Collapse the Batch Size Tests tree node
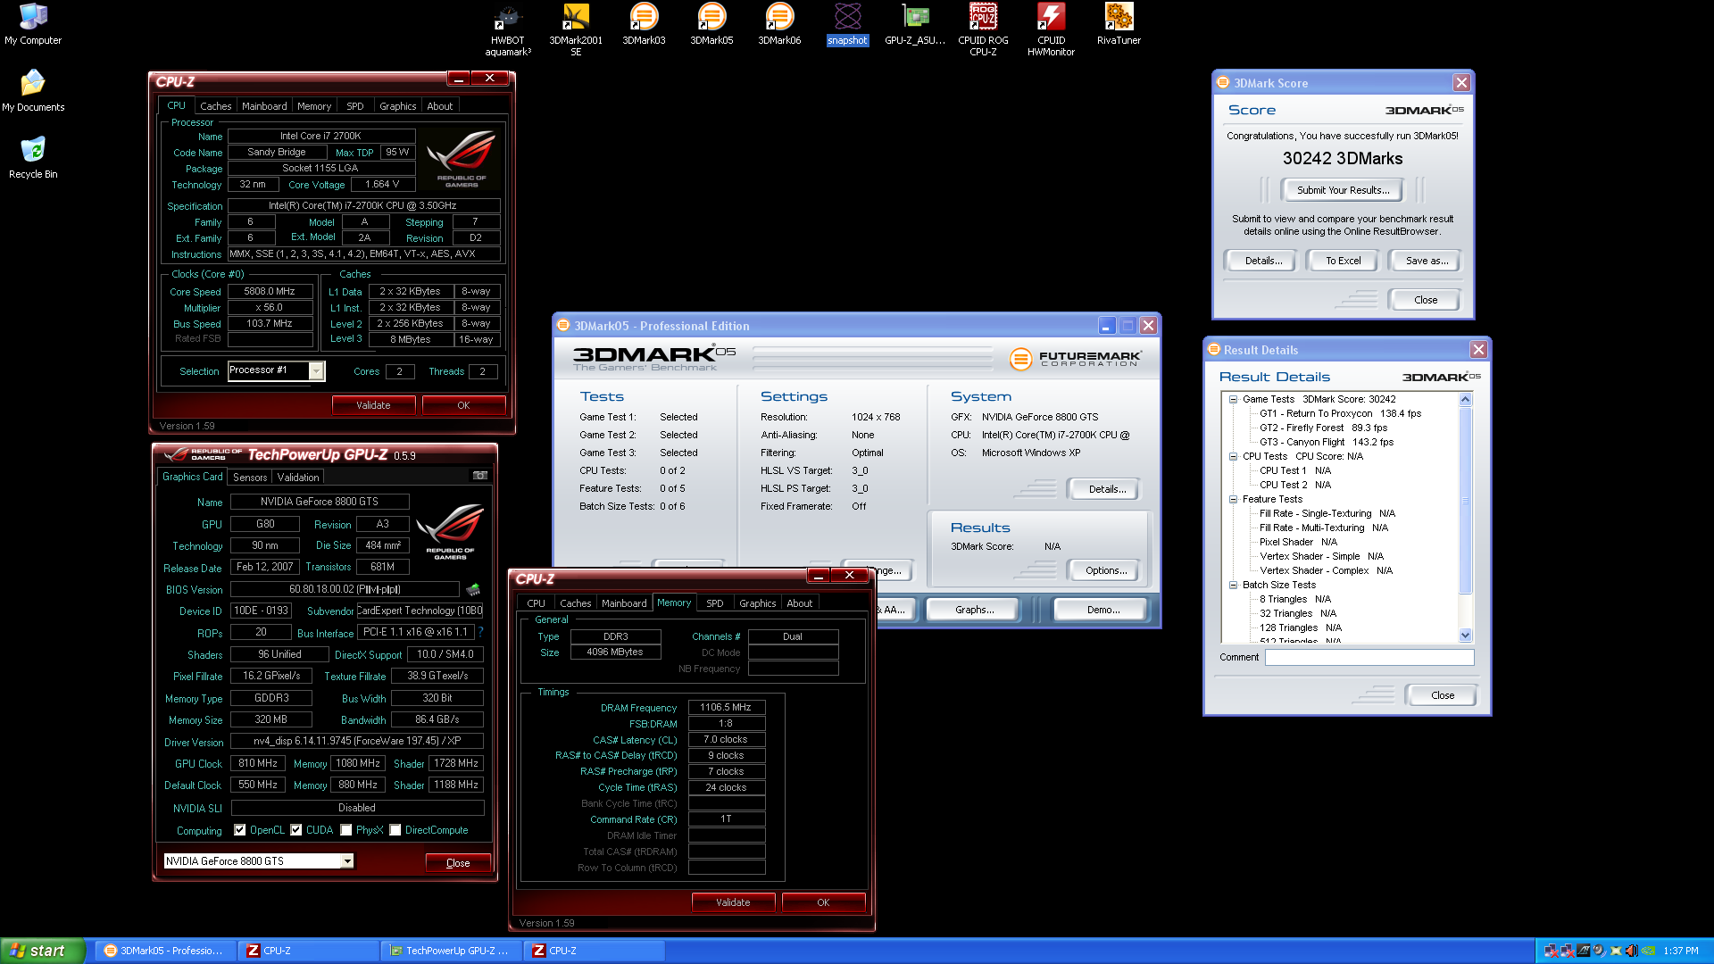This screenshot has width=1714, height=964. 1233,585
